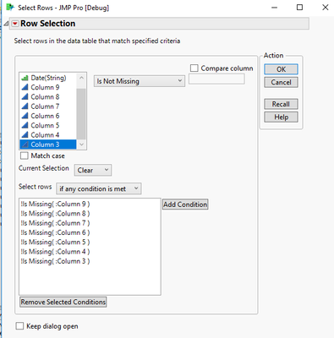Click the Add Condition button
The width and height of the screenshot is (334, 338).
point(185,204)
